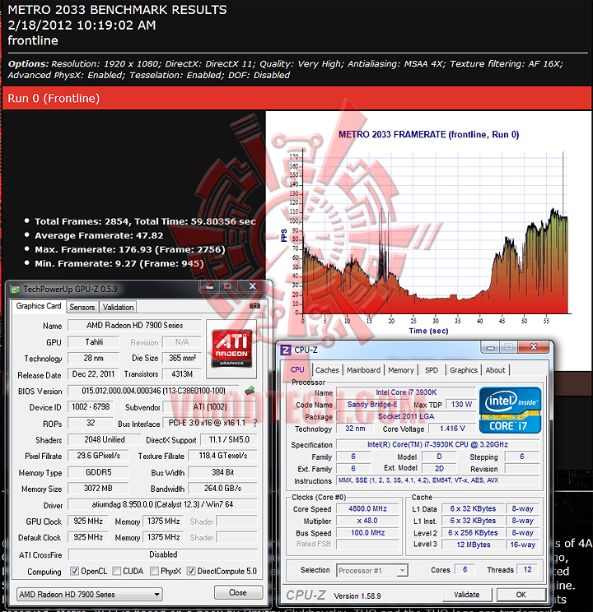Viewport: 593px width, 612px height.
Task: Click the GPU Name field showing AMD Radeon HD 7900 Series
Action: tap(135, 325)
